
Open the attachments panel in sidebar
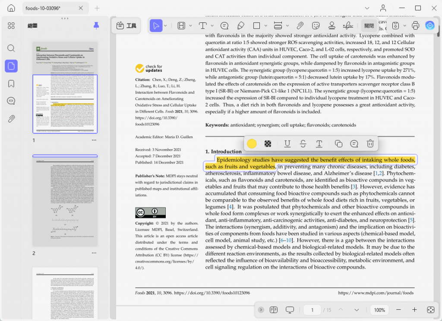click(11, 119)
